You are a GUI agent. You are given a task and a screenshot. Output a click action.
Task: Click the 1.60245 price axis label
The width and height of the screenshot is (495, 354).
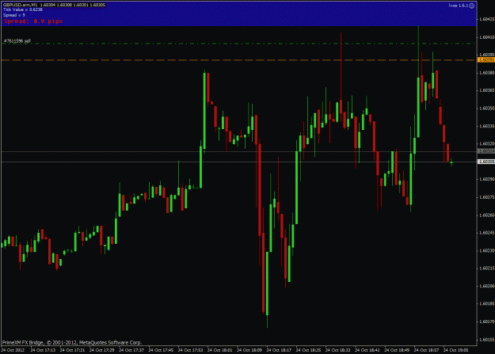pyautogui.click(x=487, y=233)
